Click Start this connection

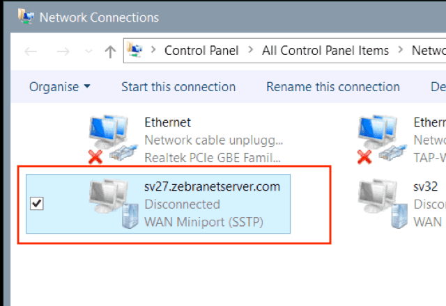point(178,87)
